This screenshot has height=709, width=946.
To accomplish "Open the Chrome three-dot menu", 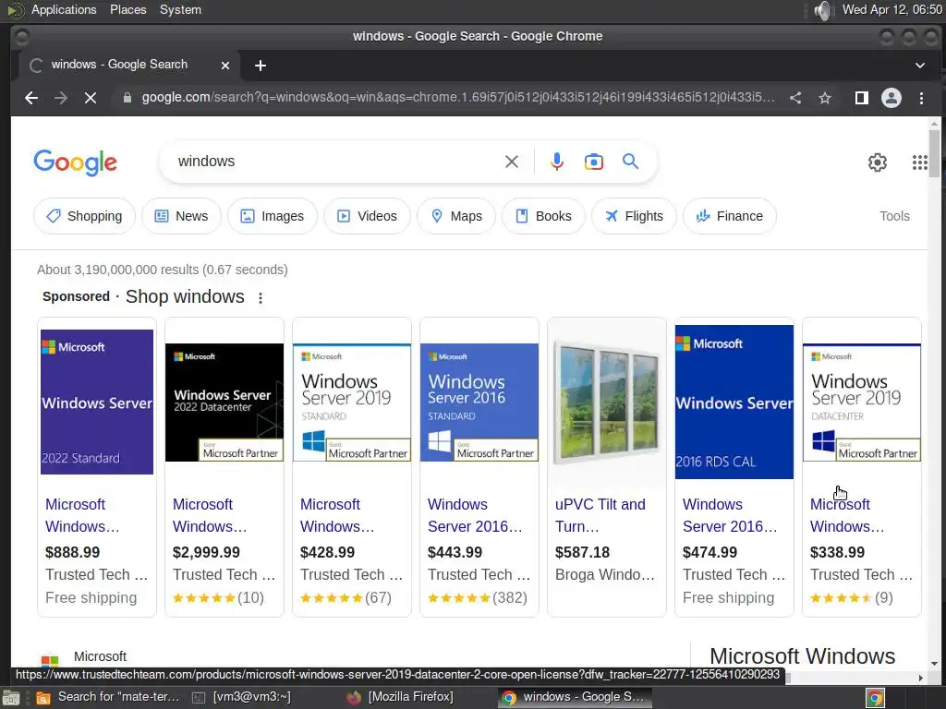I will coord(921,98).
